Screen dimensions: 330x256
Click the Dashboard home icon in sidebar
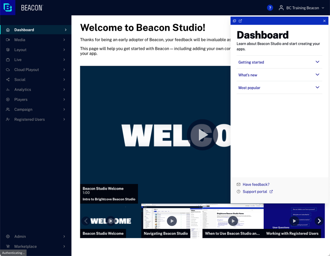click(x=8, y=30)
